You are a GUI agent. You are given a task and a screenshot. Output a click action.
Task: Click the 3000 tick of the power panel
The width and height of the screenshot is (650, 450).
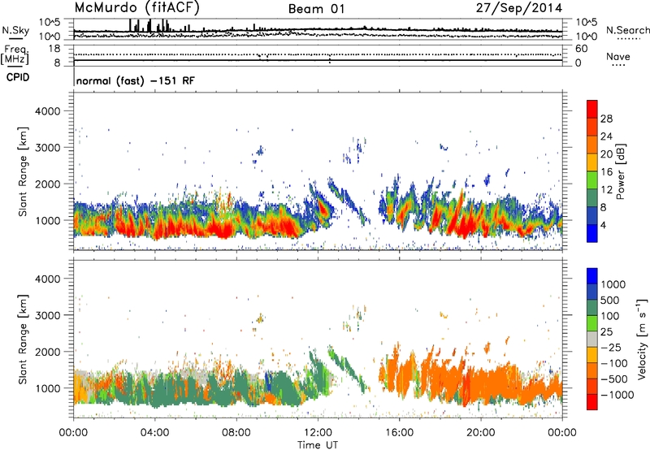47,148
